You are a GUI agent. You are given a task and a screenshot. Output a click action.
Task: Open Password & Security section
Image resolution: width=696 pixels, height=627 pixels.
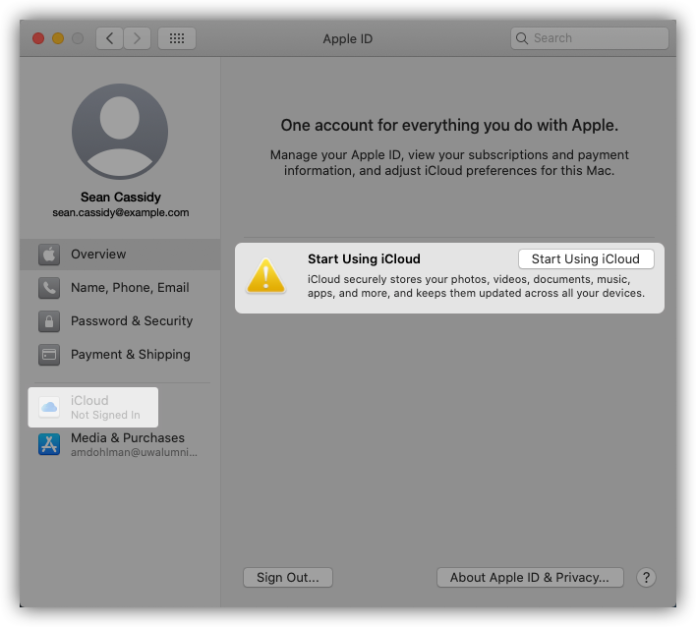point(120,320)
